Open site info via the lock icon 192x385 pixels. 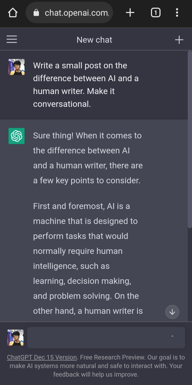[36, 13]
